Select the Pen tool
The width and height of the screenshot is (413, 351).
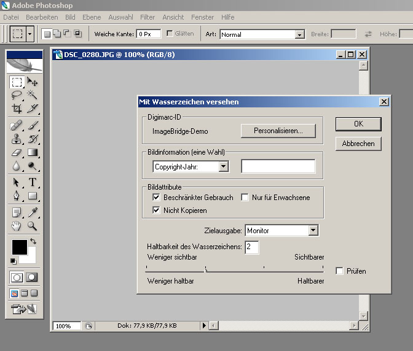(17, 196)
